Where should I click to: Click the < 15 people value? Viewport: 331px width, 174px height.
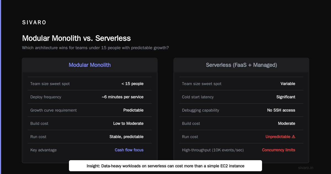(132, 84)
